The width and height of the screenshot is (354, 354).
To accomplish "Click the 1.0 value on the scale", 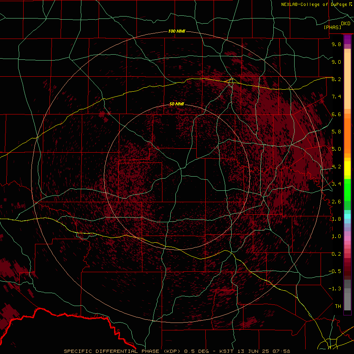I will point(336,236).
